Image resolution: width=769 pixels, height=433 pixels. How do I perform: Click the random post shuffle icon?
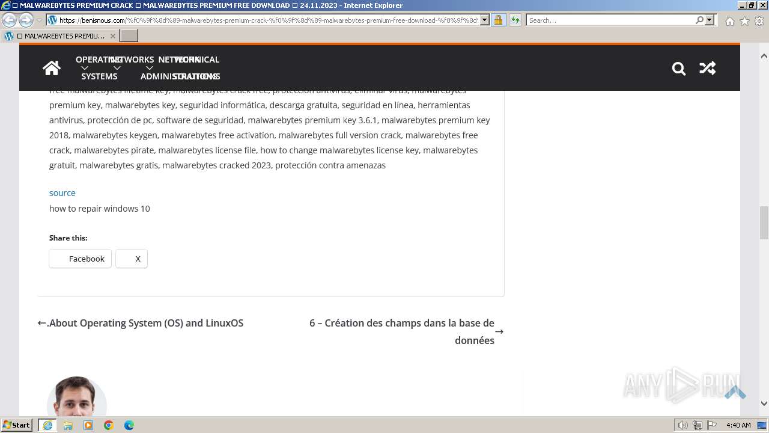click(x=707, y=68)
